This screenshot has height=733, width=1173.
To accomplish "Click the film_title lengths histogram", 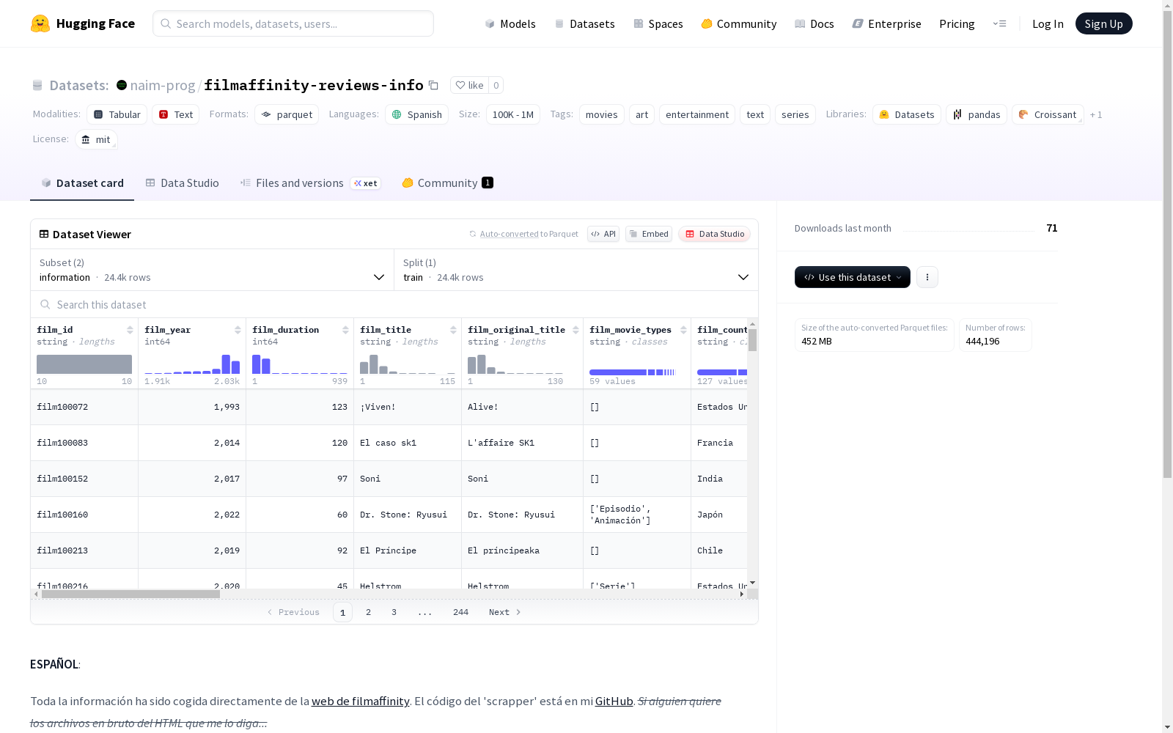I will point(408,364).
